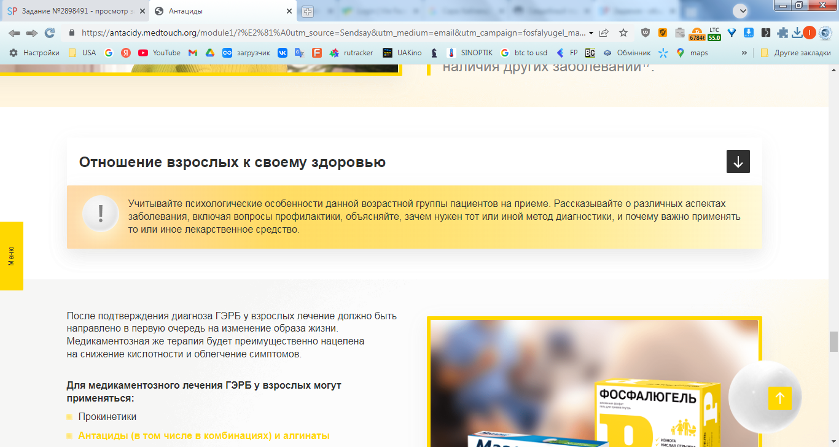Open the yellow 'Меню' side tab
Screen dimensions: 839x447
pyautogui.click(x=11, y=256)
